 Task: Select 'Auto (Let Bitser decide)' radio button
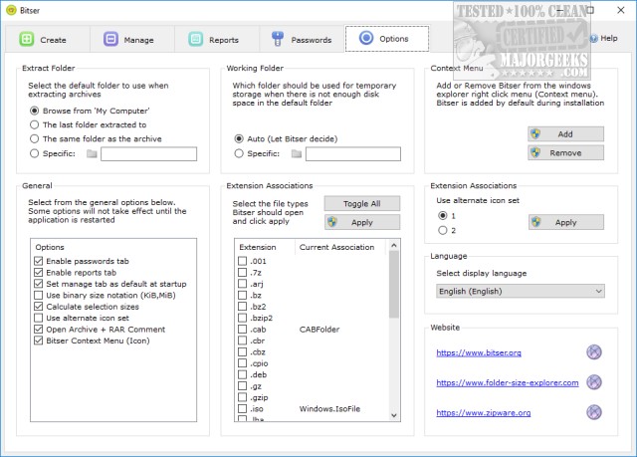click(x=239, y=139)
